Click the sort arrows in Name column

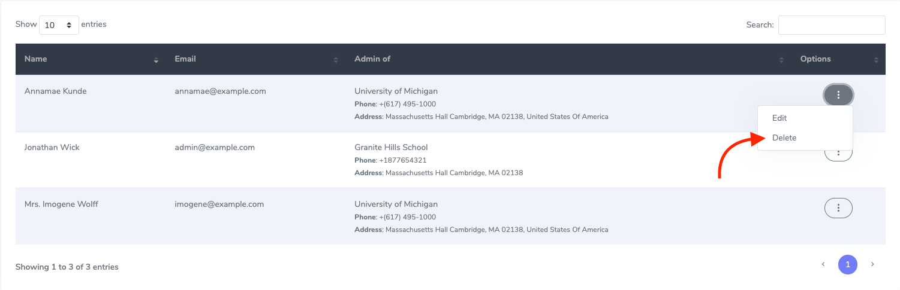coord(156,60)
